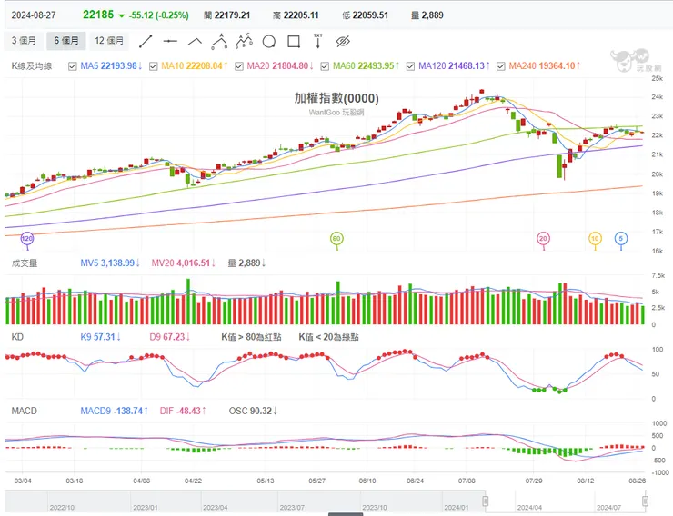Viewport: 673px width, 516px height.
Task: Select the rectangle drawing tool
Action: coord(293,42)
